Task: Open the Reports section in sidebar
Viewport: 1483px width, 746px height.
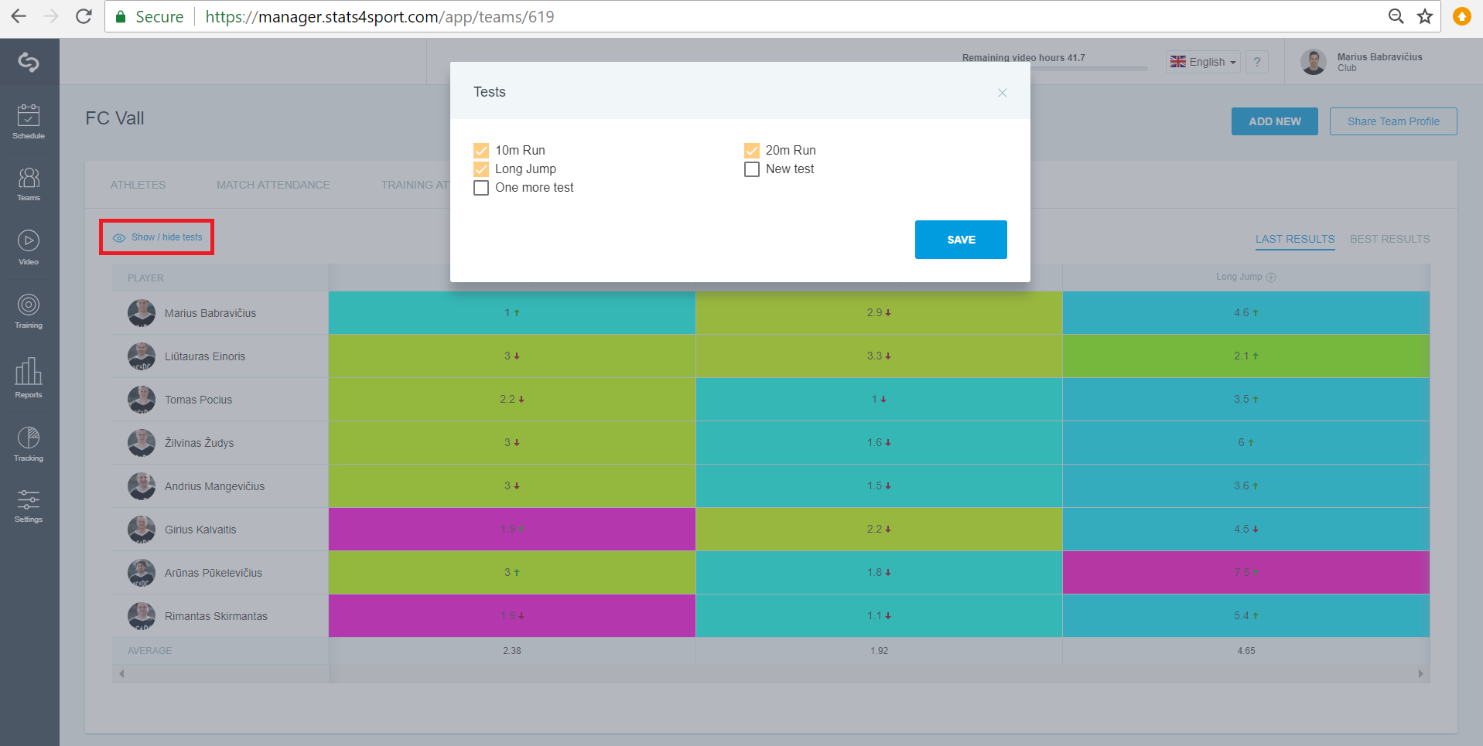Action: coord(29,377)
